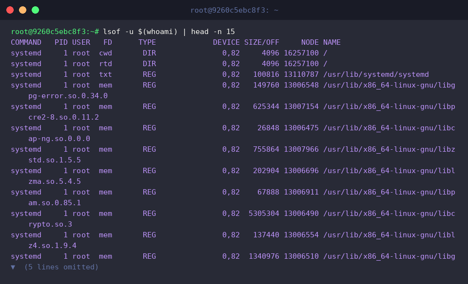Viewport: 468px width, 284px height.
Task: Click the wrapped text rypto.so.3
Action: [x=50, y=224]
